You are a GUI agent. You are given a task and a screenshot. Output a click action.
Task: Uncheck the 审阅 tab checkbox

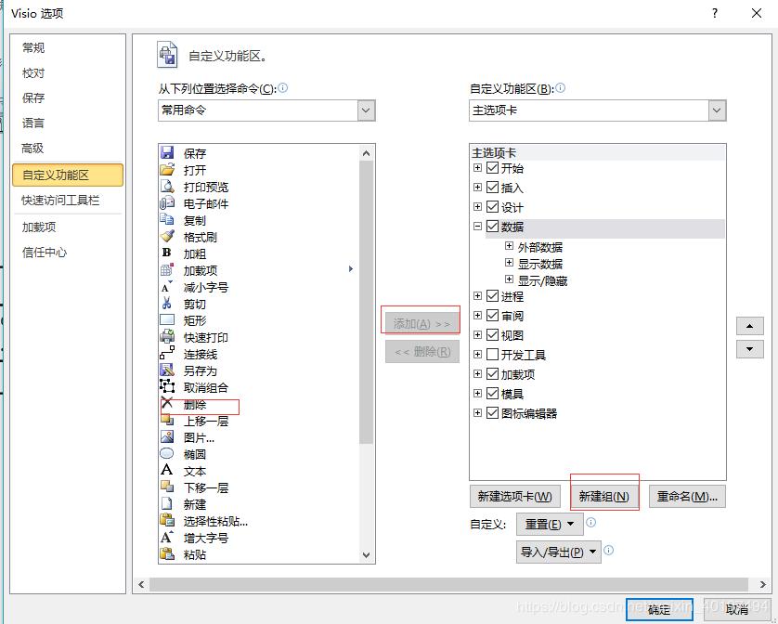tap(493, 316)
